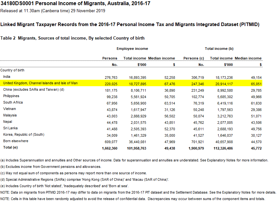Select the Persons (c) column header

point(194,58)
